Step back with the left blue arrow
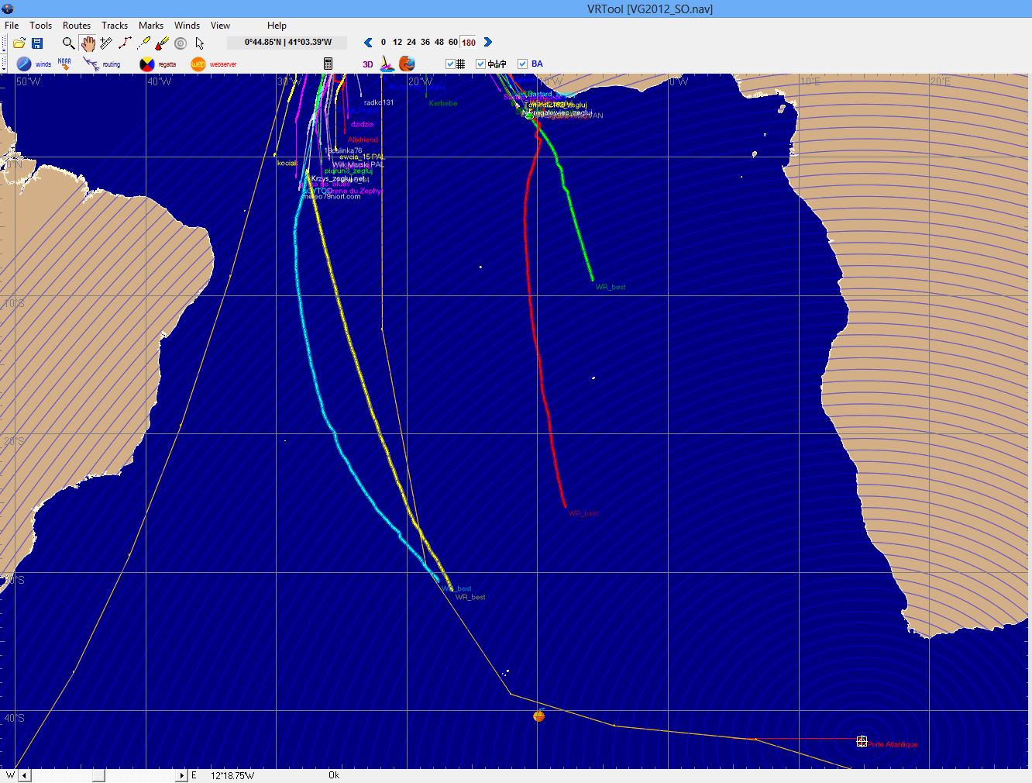Screen dimensions: 1032x783 click(368, 43)
